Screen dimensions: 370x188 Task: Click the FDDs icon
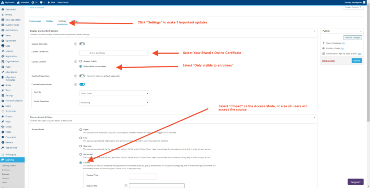click(x=3, y=67)
